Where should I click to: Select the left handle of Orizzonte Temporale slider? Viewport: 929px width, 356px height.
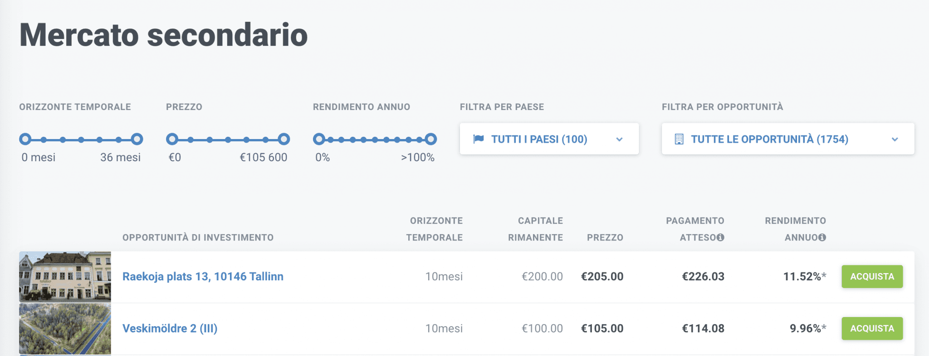[26, 139]
